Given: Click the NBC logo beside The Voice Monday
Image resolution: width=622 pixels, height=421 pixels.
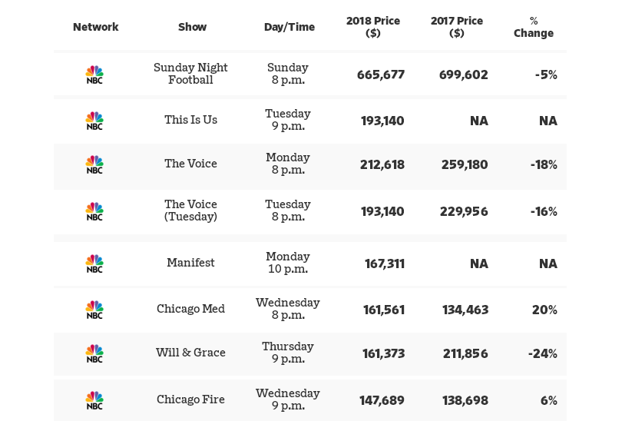Looking at the screenshot, I should (x=94, y=164).
